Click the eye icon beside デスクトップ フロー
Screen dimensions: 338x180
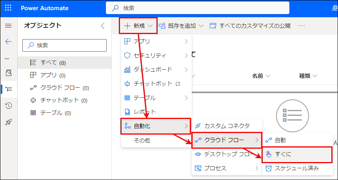pos(198,154)
